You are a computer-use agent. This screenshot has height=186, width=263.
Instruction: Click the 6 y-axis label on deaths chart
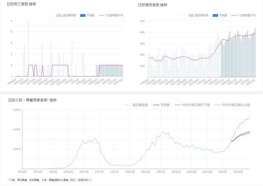coord(12,21)
